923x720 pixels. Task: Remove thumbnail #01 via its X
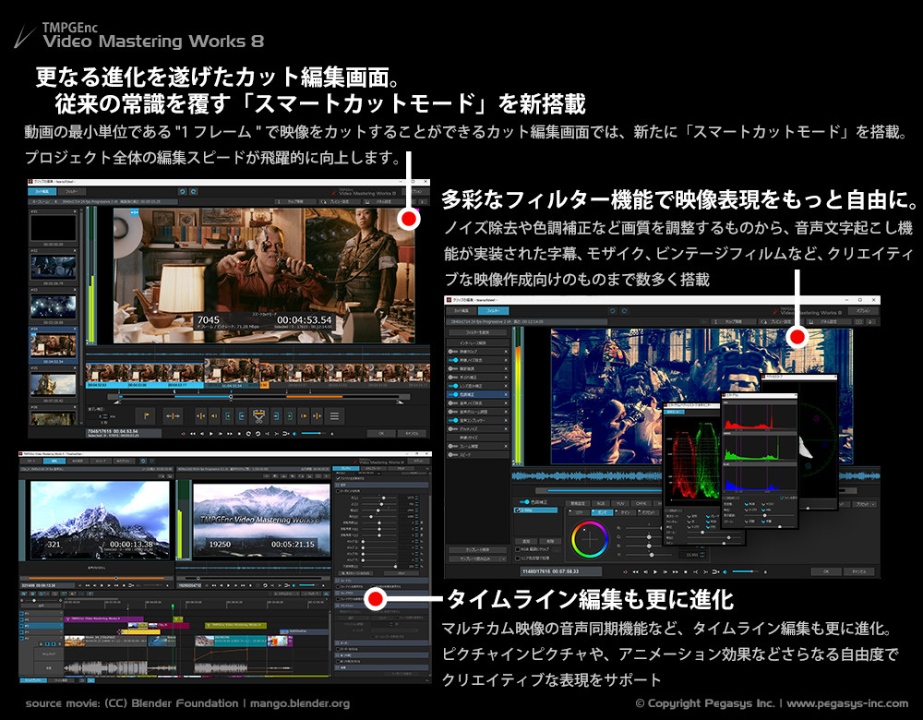(x=75, y=211)
